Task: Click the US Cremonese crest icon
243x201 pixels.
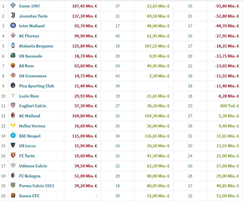Action: pyautogui.click(x=13, y=75)
